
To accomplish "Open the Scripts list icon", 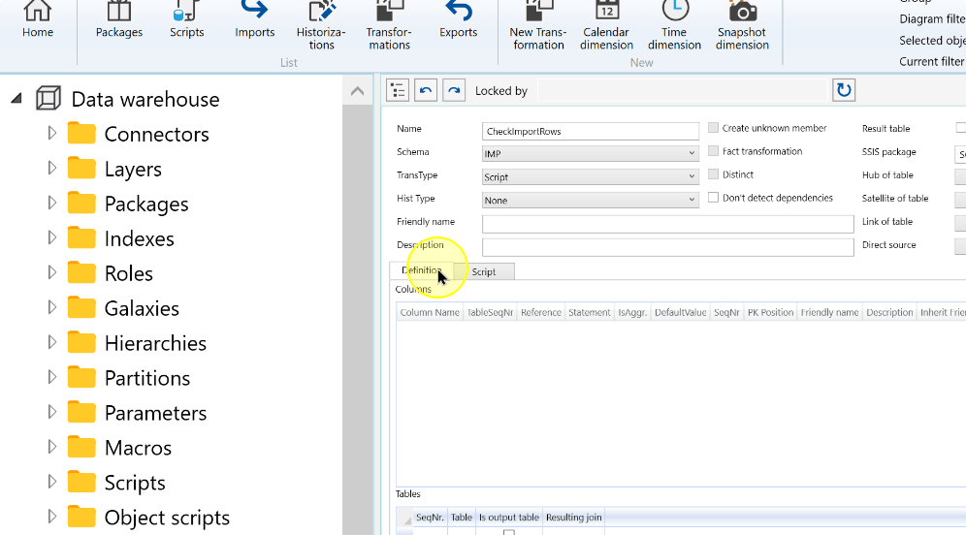I will pyautogui.click(x=186, y=19).
